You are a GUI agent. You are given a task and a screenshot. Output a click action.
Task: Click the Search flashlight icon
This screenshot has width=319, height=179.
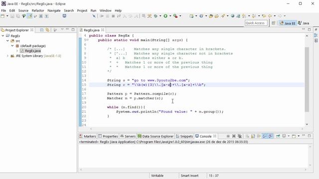click(223, 16)
